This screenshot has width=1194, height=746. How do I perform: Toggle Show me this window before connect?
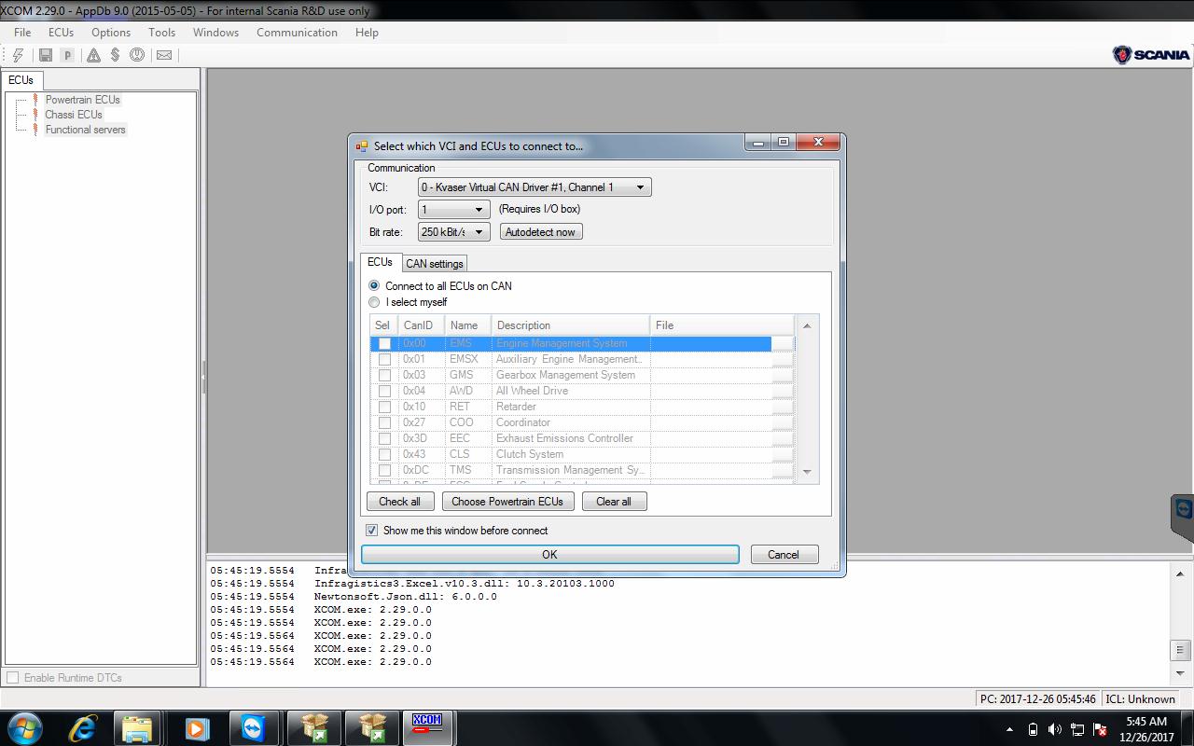pyautogui.click(x=372, y=531)
